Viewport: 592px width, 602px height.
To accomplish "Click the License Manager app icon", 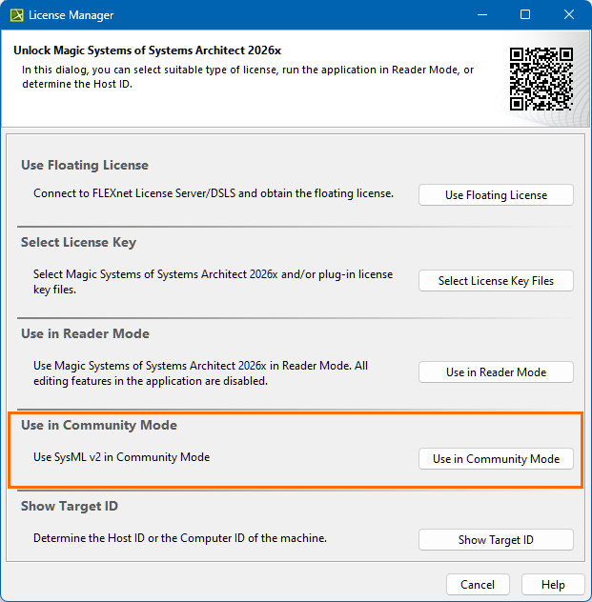I will [16, 15].
